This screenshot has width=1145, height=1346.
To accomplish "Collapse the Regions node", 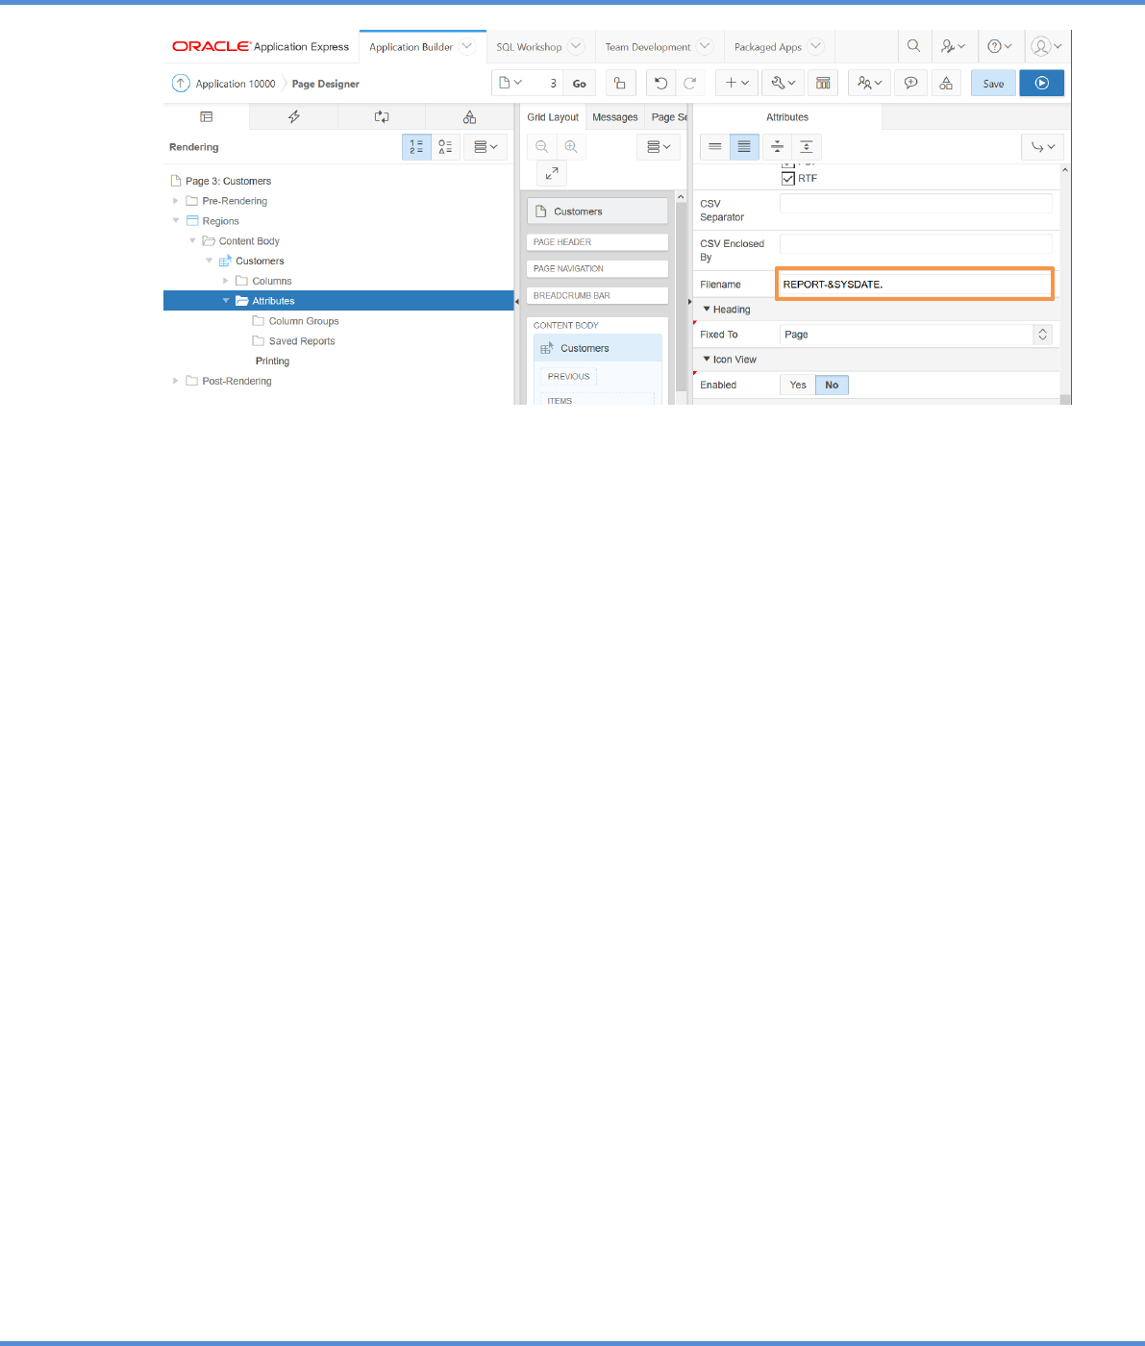I will (175, 221).
